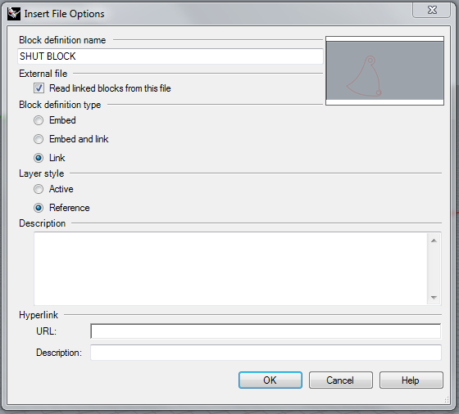Select the Embed radio button
The width and height of the screenshot is (459, 414).
pyautogui.click(x=39, y=120)
